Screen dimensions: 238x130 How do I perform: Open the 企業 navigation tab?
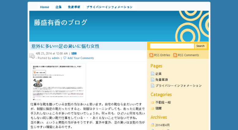[x=59, y=7]
